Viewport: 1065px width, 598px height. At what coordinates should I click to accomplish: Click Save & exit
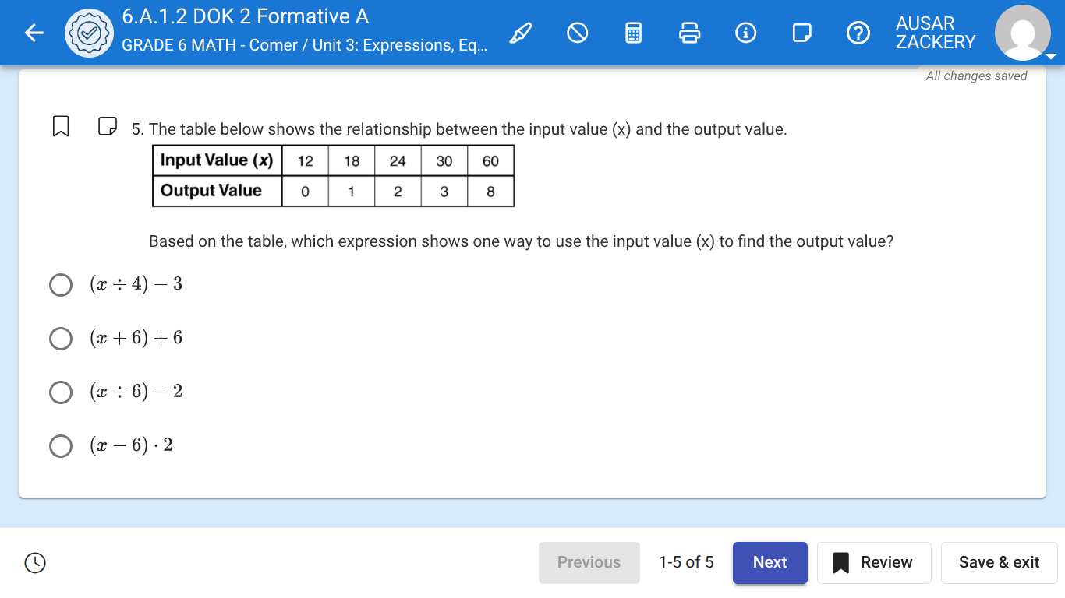(999, 562)
